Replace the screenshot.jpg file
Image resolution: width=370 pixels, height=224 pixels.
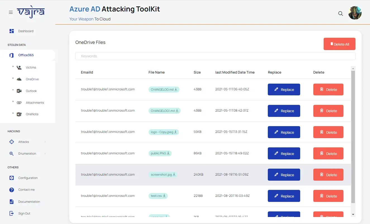pos(284,175)
